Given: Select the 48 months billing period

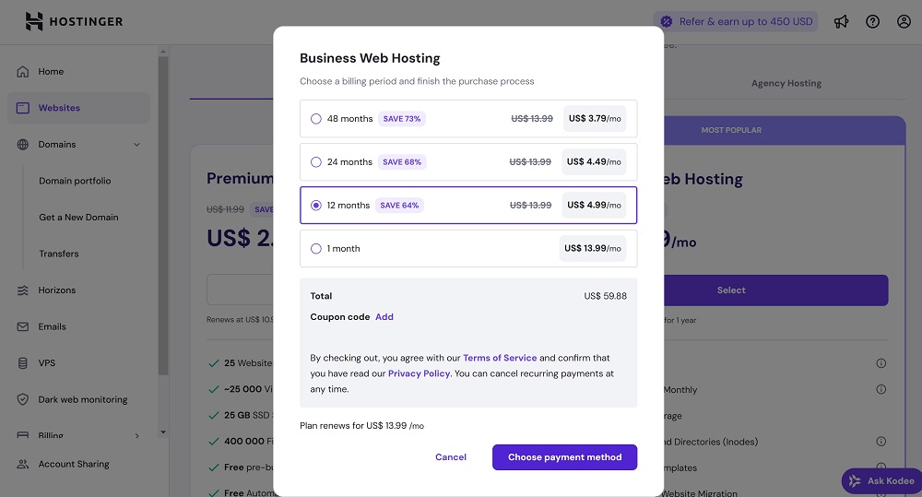Looking at the screenshot, I should pyautogui.click(x=316, y=119).
